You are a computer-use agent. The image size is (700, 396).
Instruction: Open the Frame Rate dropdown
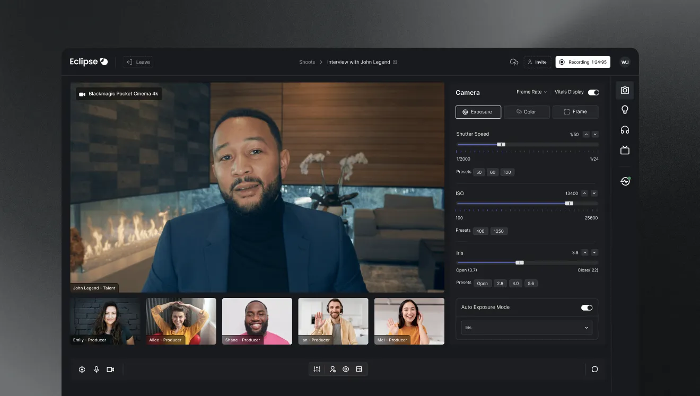point(531,92)
